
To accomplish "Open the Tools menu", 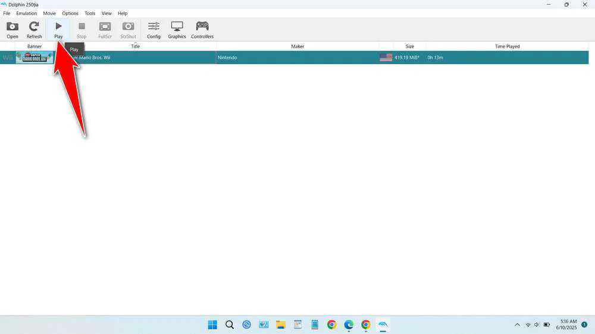I will pos(90,13).
